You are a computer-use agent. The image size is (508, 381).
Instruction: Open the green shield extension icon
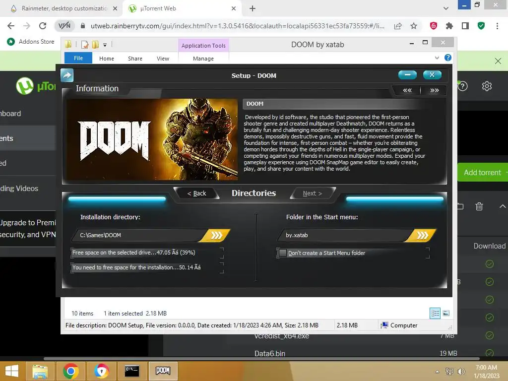(x=481, y=26)
